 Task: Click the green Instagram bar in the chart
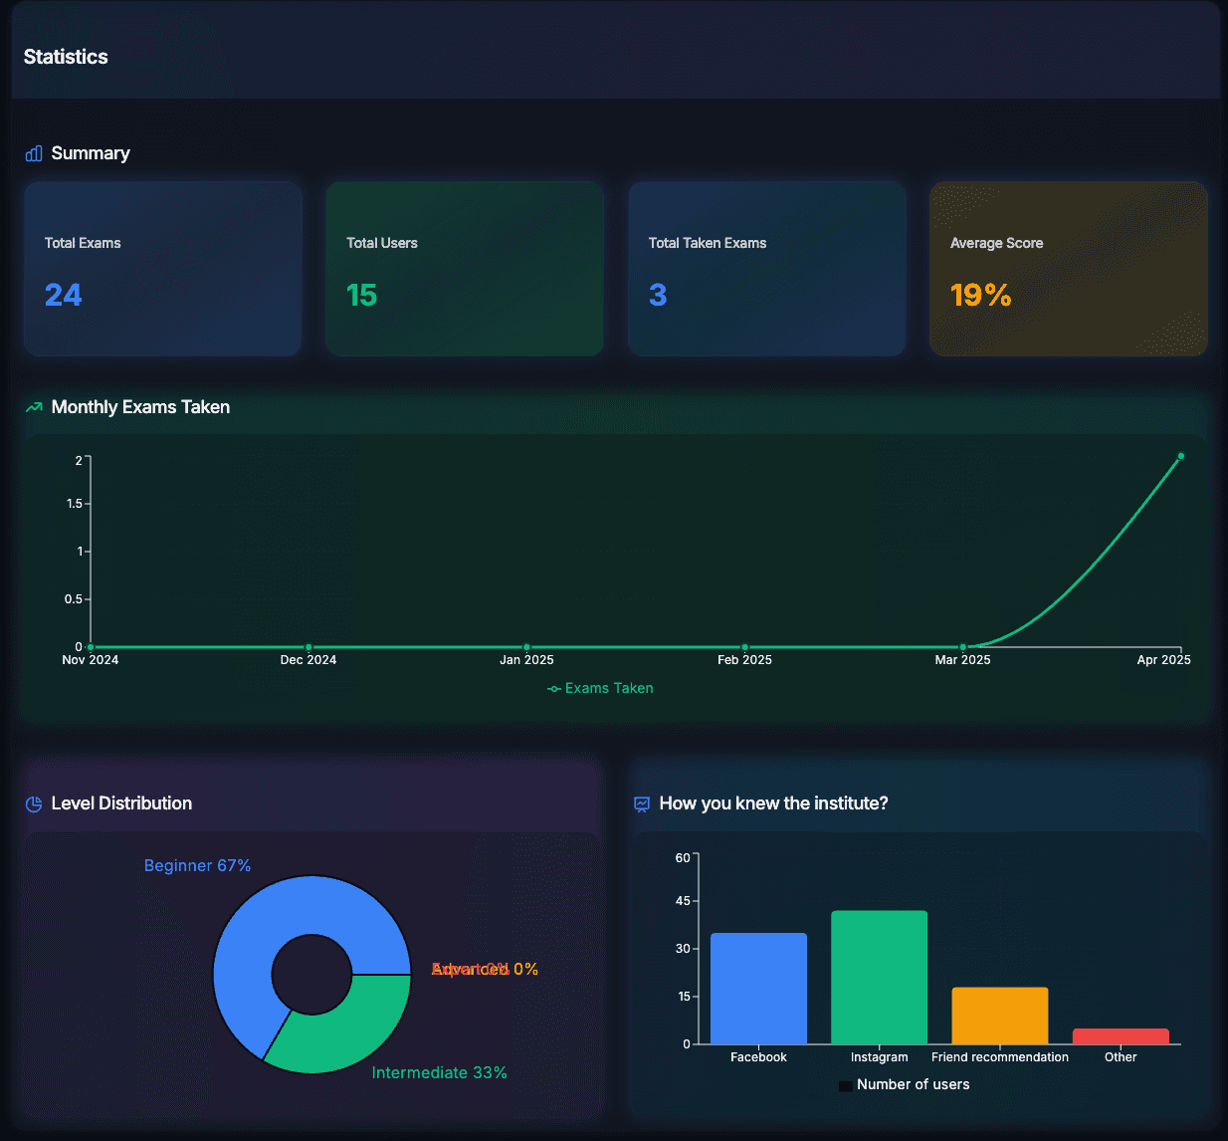pos(879,976)
